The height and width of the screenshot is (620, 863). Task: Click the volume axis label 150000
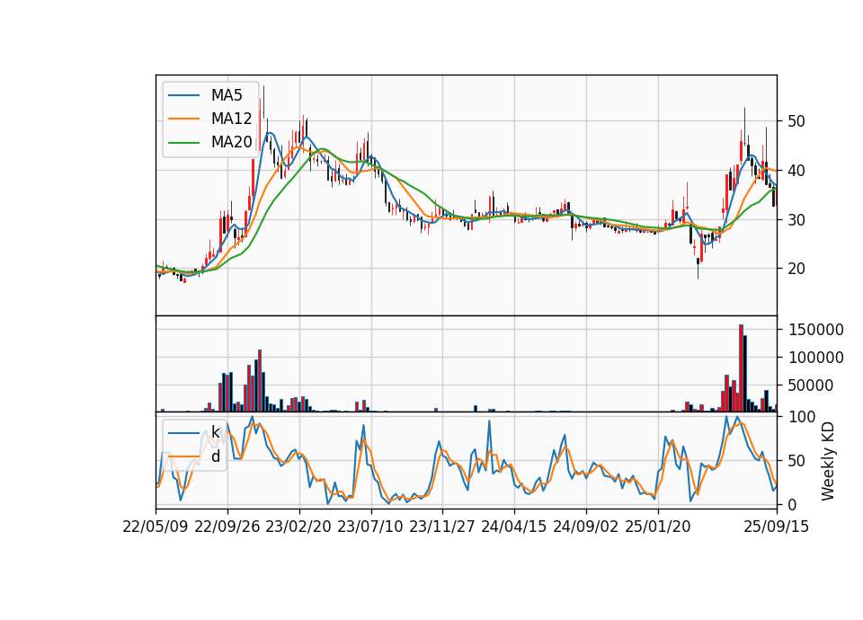tap(816, 330)
